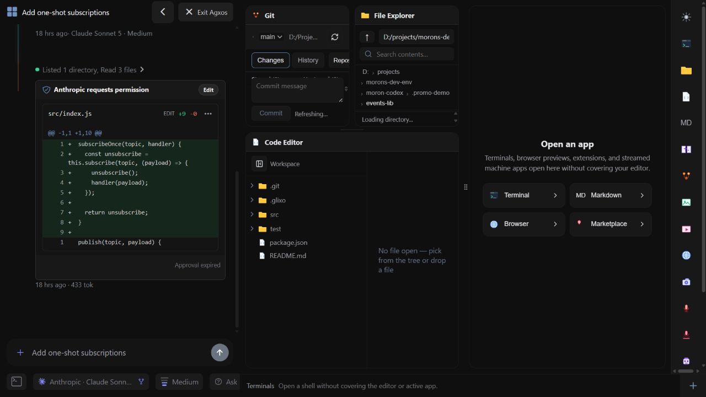Click the Commit button
This screenshot has height=397, width=706.
271,113
